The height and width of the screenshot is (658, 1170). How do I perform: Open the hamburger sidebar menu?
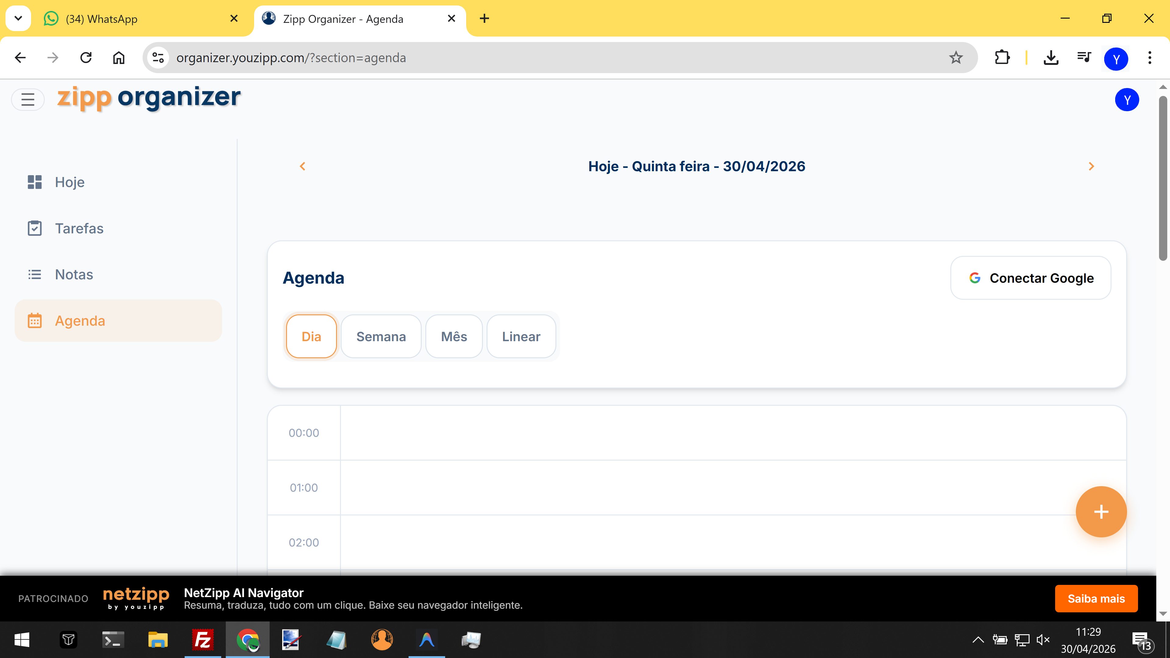coord(28,99)
